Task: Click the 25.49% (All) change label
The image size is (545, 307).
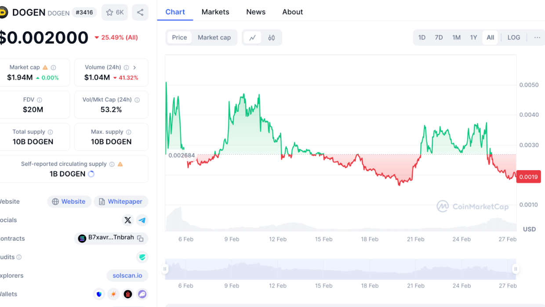Action: [116, 37]
